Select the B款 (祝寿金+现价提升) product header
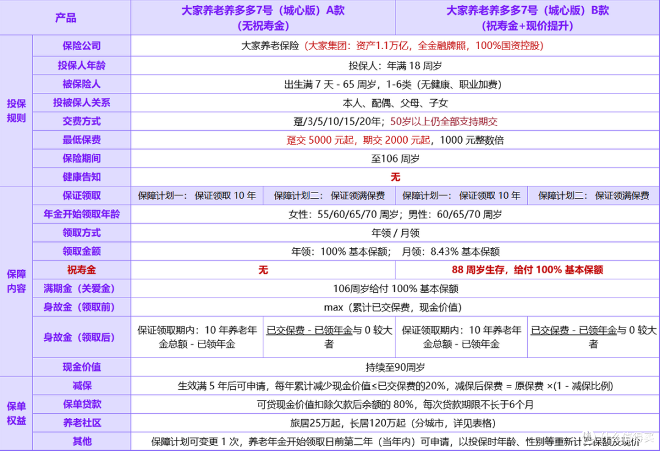This screenshot has height=451, width=660. (x=527, y=18)
